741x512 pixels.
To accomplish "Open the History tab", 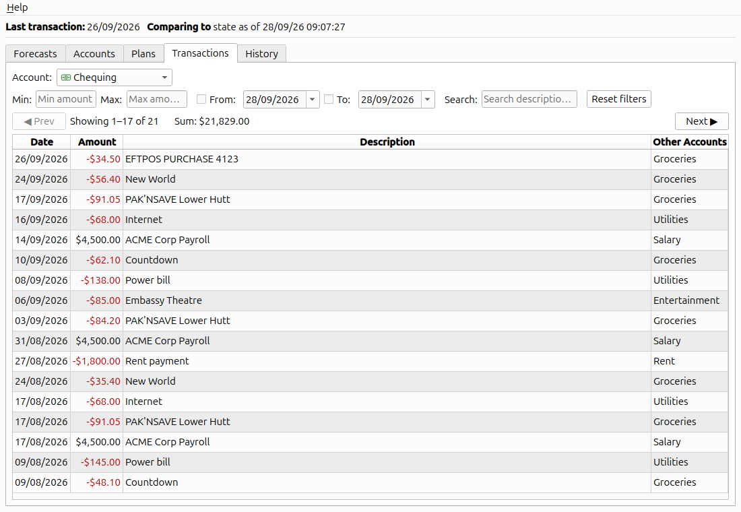I will 262,54.
